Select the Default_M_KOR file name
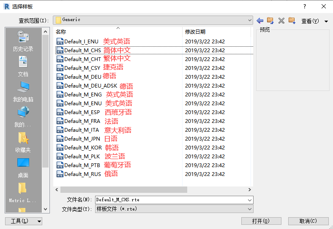This screenshot has height=229, width=333. coord(83,147)
